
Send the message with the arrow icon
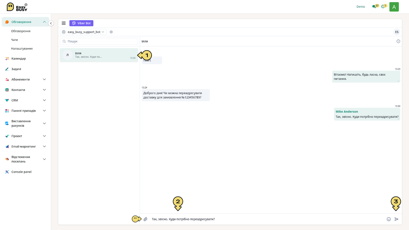pos(396,219)
